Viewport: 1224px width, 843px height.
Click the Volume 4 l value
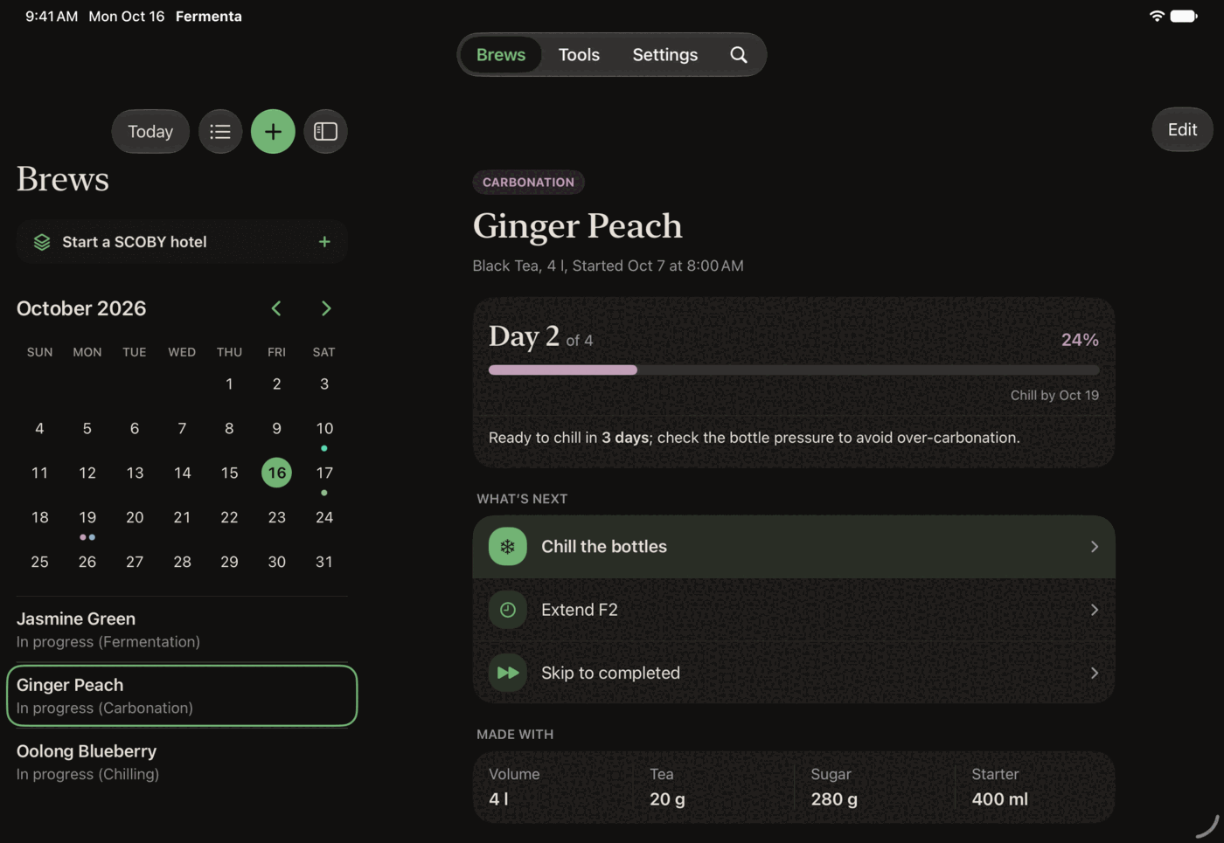pyautogui.click(x=498, y=798)
